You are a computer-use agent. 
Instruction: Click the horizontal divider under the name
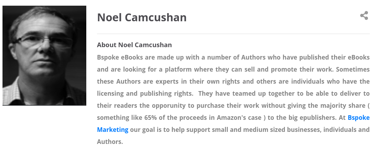[233, 34]
